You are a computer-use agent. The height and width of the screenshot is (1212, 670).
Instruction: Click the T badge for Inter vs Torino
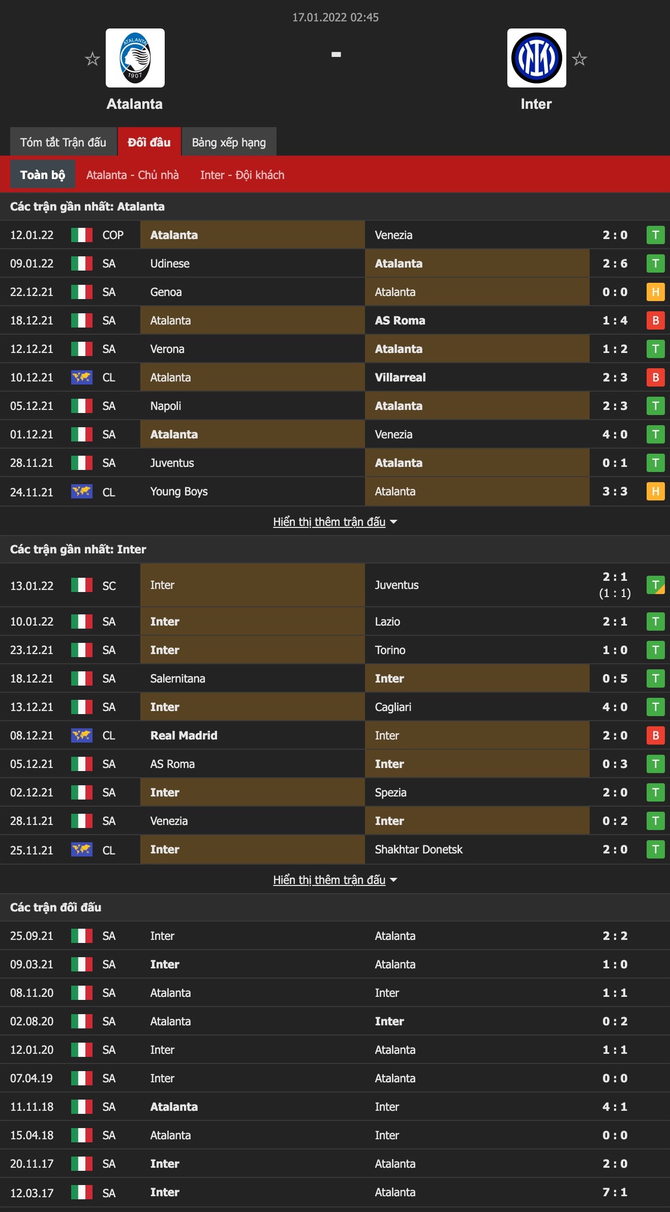pos(656,650)
